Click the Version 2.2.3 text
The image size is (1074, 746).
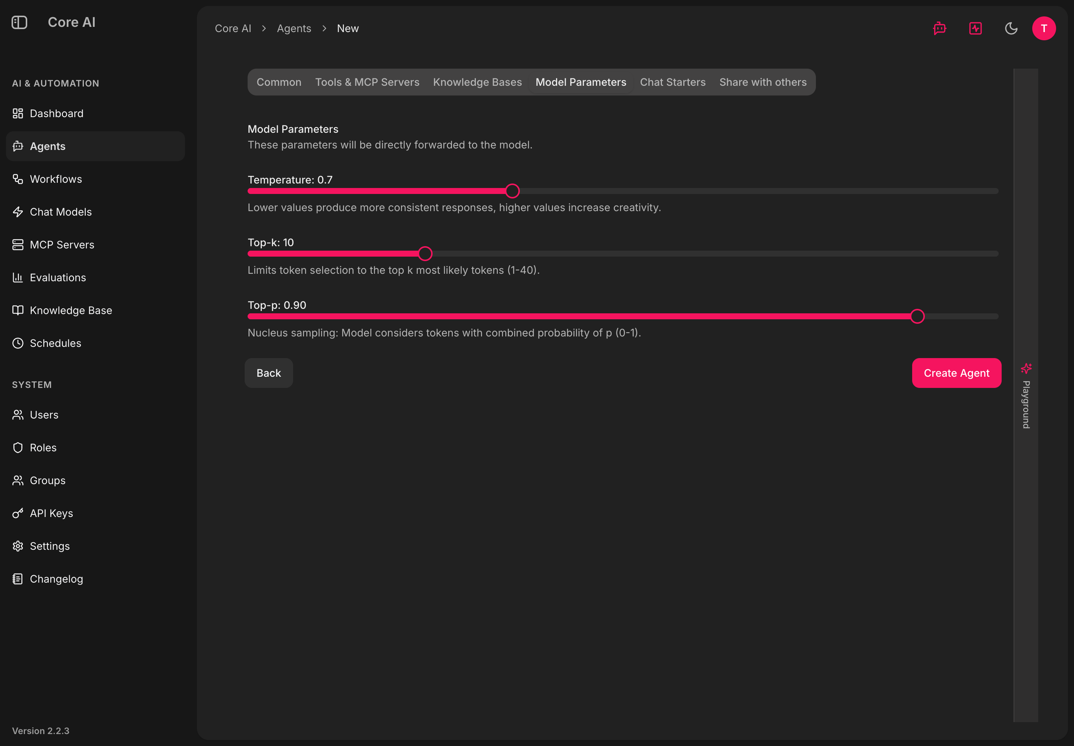41,731
